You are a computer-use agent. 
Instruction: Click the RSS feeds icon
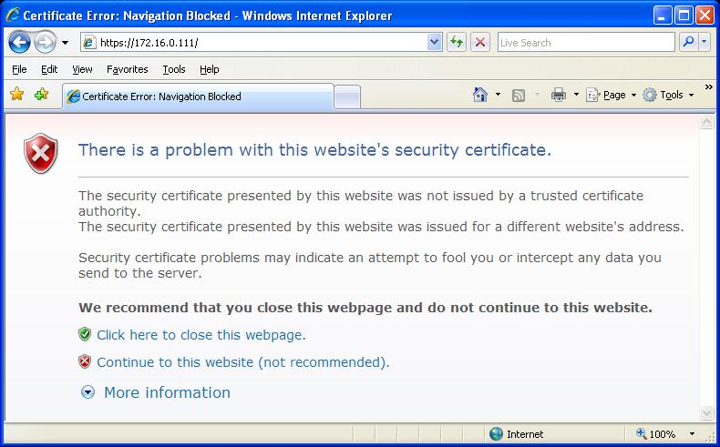pos(519,96)
